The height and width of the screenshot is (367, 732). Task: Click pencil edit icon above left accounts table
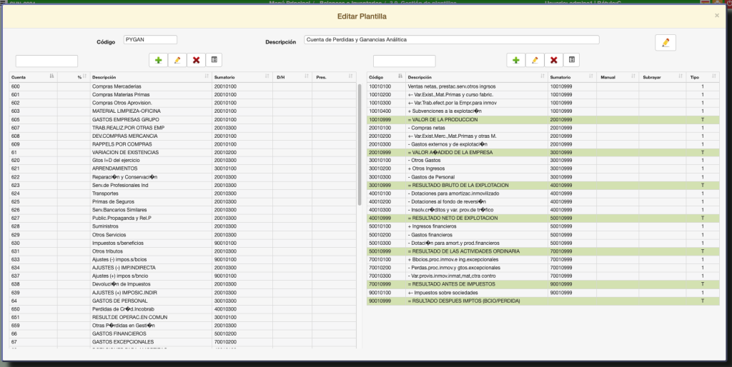[177, 61]
